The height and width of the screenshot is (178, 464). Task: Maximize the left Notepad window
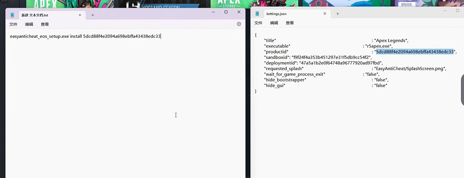click(226, 12)
